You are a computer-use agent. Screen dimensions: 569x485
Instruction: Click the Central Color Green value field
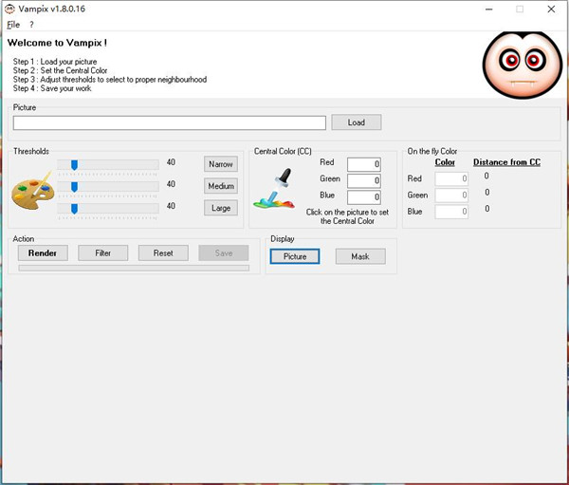(x=363, y=180)
